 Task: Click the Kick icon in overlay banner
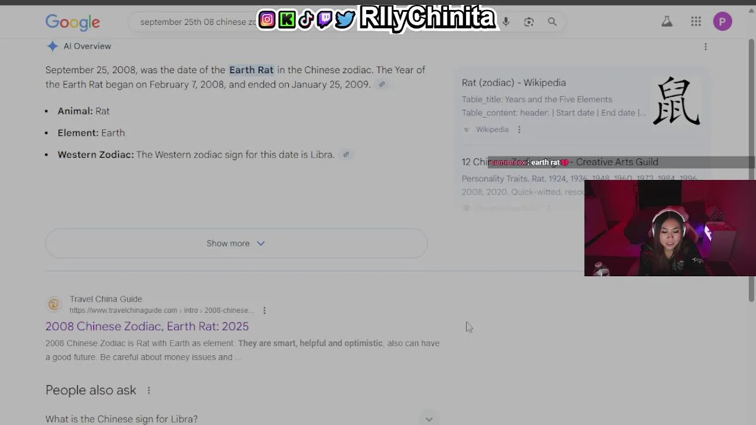pyautogui.click(x=286, y=19)
